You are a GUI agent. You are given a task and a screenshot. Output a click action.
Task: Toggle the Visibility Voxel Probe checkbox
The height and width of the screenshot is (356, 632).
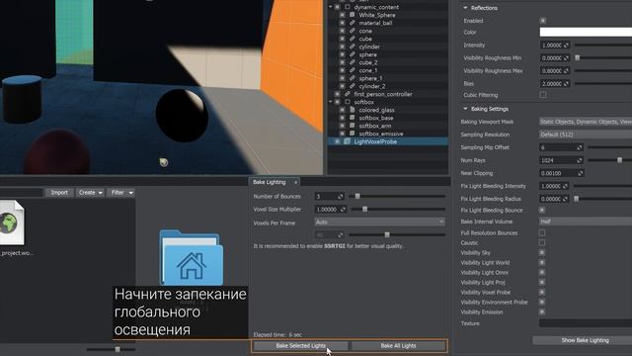pos(542,293)
